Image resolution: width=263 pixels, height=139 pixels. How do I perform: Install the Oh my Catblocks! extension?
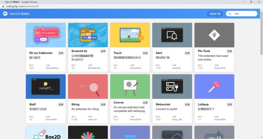(x=61, y=53)
